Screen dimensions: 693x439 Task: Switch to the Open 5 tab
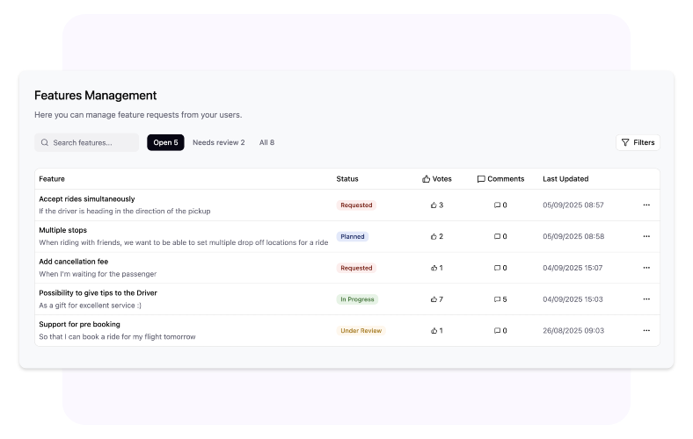pos(165,142)
